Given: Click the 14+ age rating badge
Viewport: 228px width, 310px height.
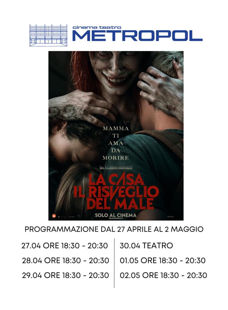Looking at the screenshot, I should (x=54, y=216).
